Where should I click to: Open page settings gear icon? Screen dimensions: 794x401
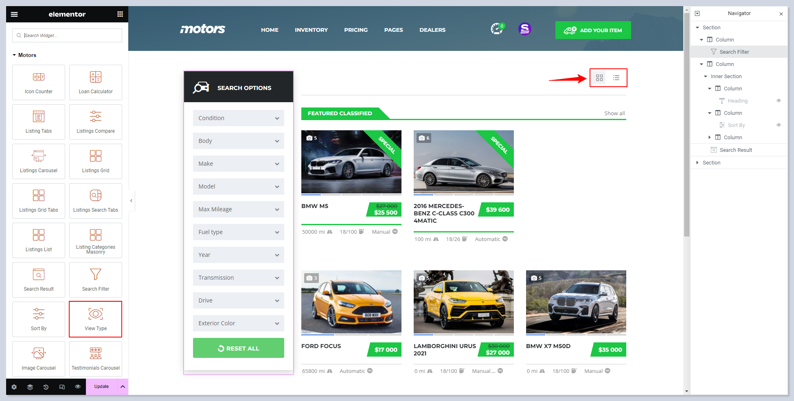point(14,387)
